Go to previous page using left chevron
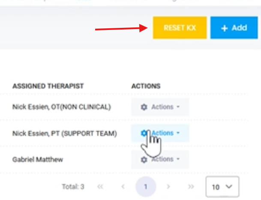Viewport: 261px width, 200px height. (123, 187)
